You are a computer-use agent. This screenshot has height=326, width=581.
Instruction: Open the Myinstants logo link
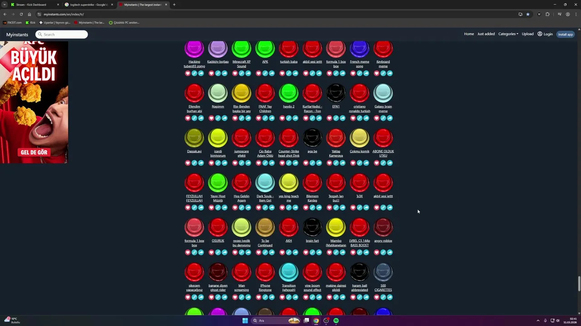(x=17, y=34)
